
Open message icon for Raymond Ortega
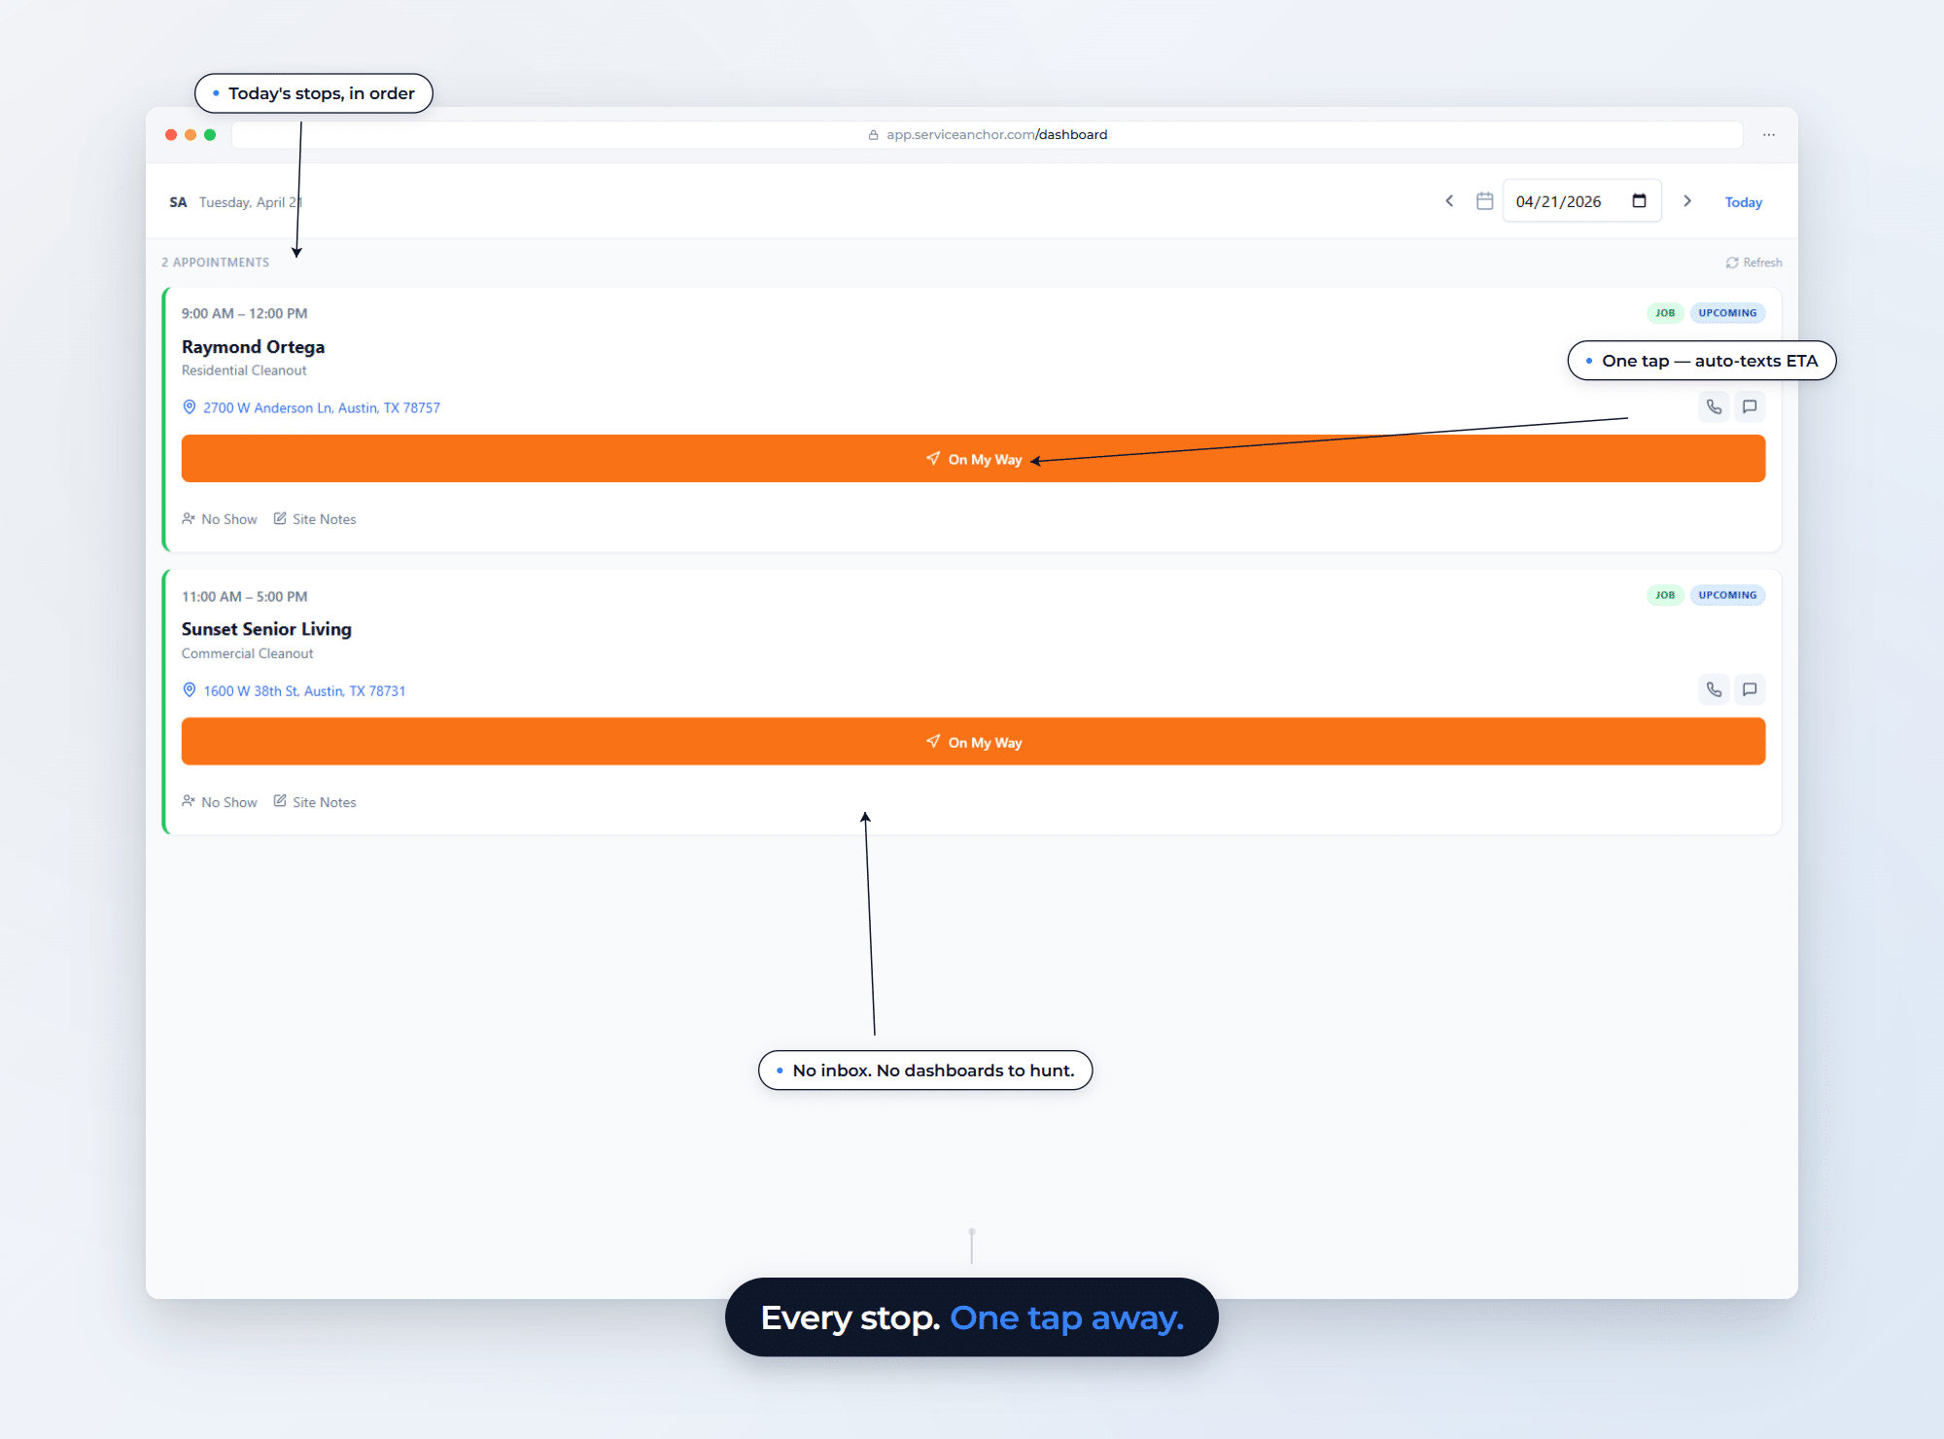(1750, 406)
